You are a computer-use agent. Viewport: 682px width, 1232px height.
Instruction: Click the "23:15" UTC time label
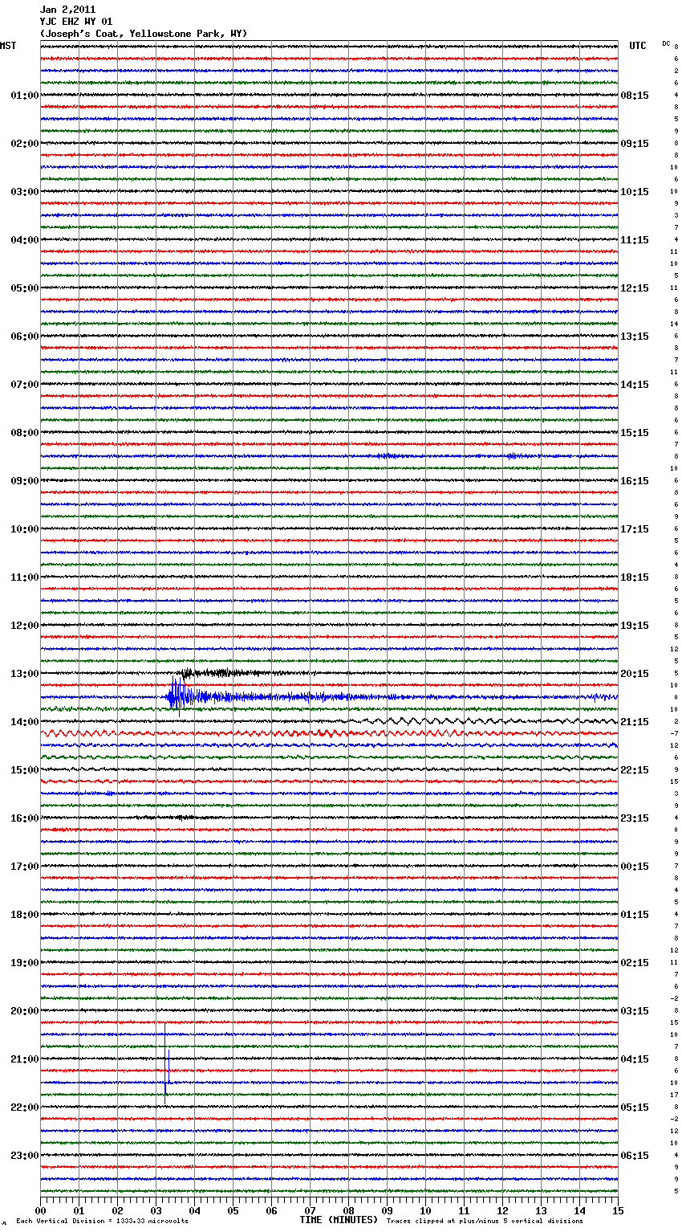[635, 818]
